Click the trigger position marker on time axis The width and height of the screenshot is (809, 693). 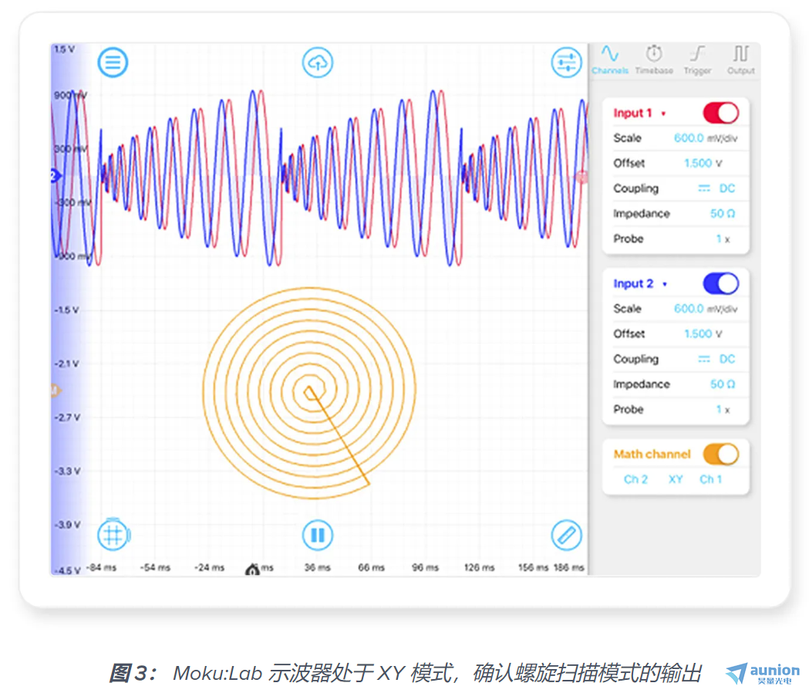252,569
